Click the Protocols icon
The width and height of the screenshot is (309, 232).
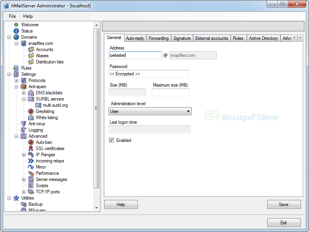24,80
